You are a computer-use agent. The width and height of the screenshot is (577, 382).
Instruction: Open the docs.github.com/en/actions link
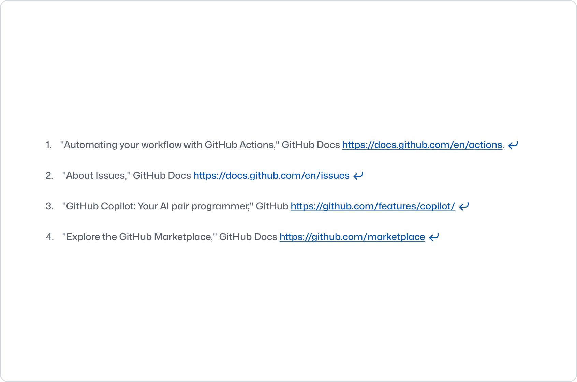click(422, 145)
